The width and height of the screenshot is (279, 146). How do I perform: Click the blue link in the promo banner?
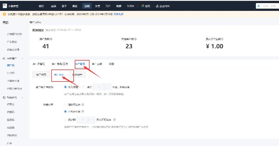(x=119, y=14)
